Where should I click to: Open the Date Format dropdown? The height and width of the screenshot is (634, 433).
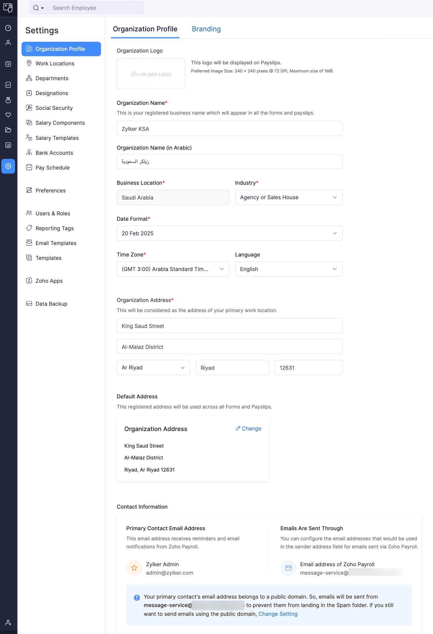pos(229,233)
